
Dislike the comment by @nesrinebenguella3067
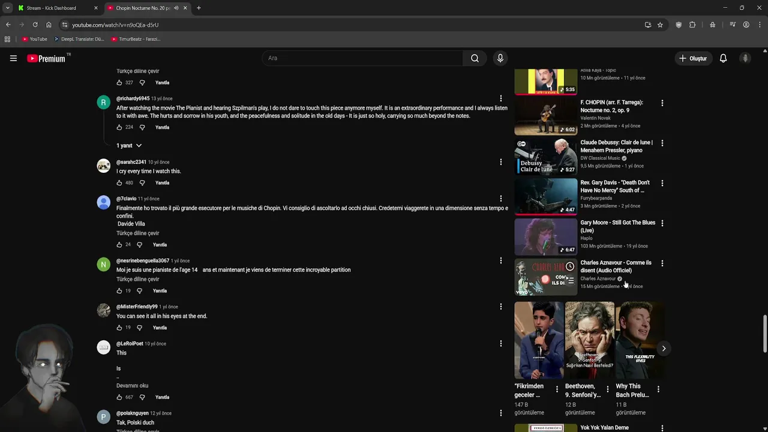(139, 290)
